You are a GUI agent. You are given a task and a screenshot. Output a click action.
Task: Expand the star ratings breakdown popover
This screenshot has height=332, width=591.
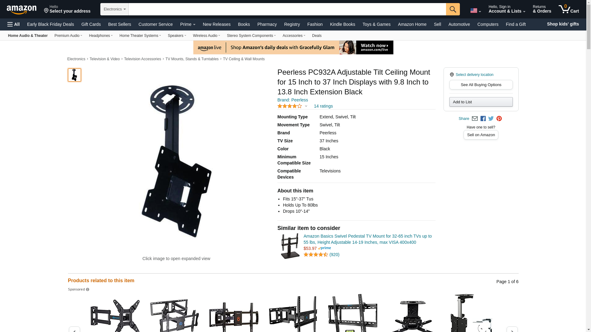click(292, 106)
